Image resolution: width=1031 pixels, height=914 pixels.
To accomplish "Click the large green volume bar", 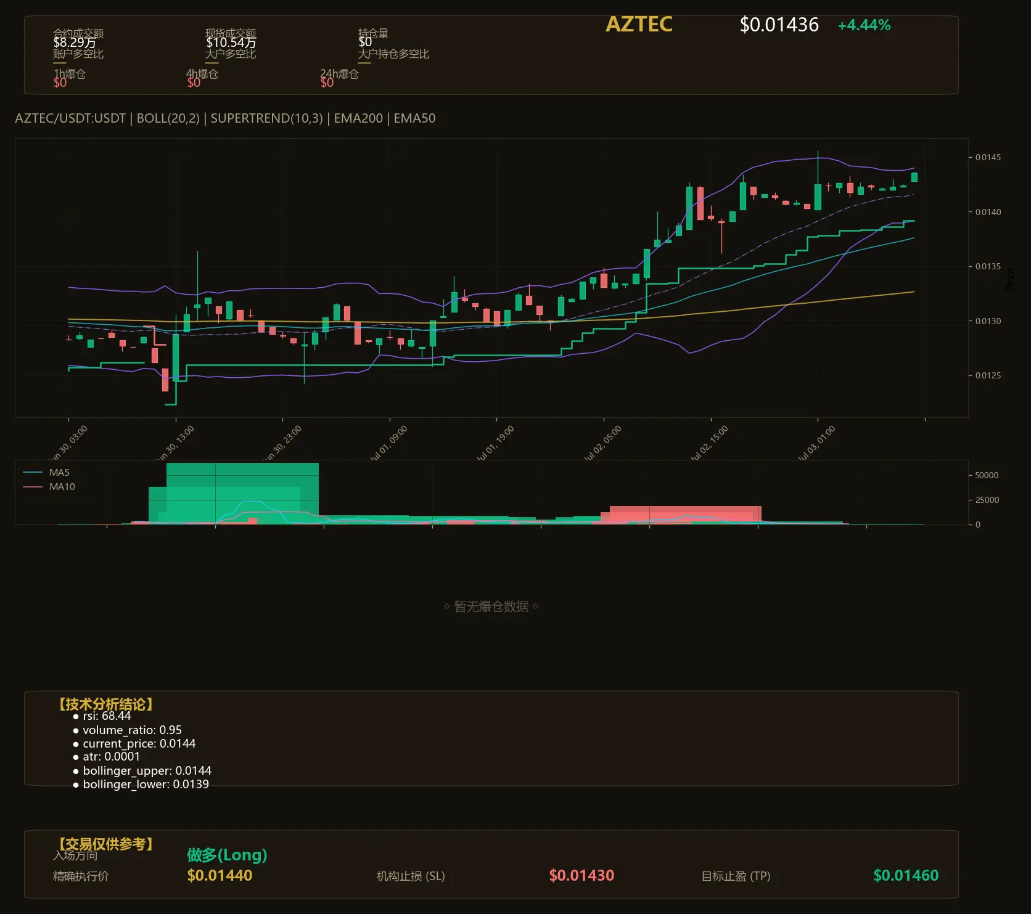I will coord(242,493).
